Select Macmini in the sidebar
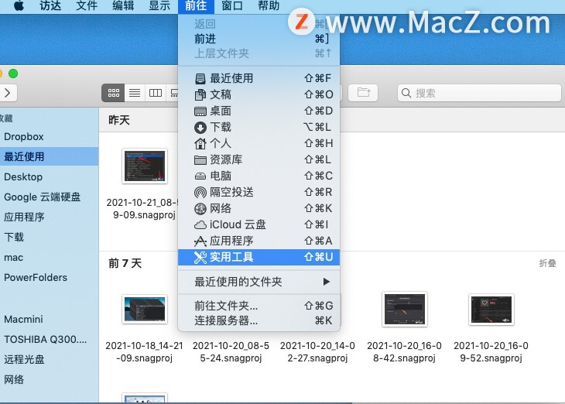Viewport: 565px width, 404px height. point(49,319)
